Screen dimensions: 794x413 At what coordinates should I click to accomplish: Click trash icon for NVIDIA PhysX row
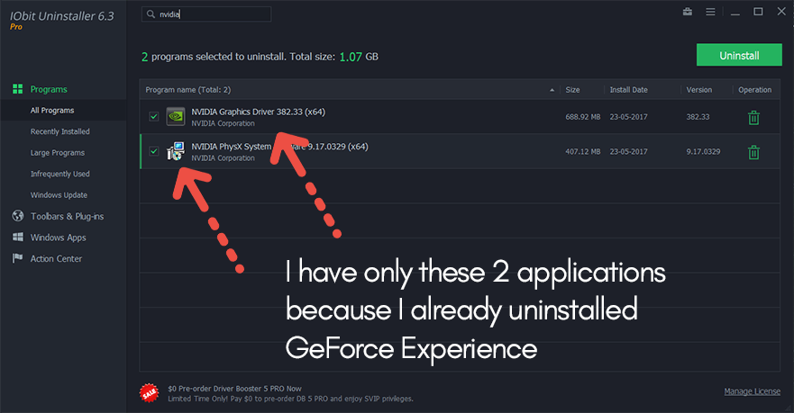click(x=753, y=152)
